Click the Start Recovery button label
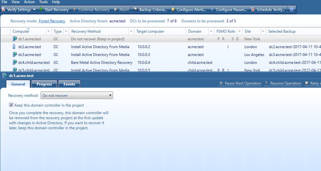The image size is (321, 171). point(57,10)
